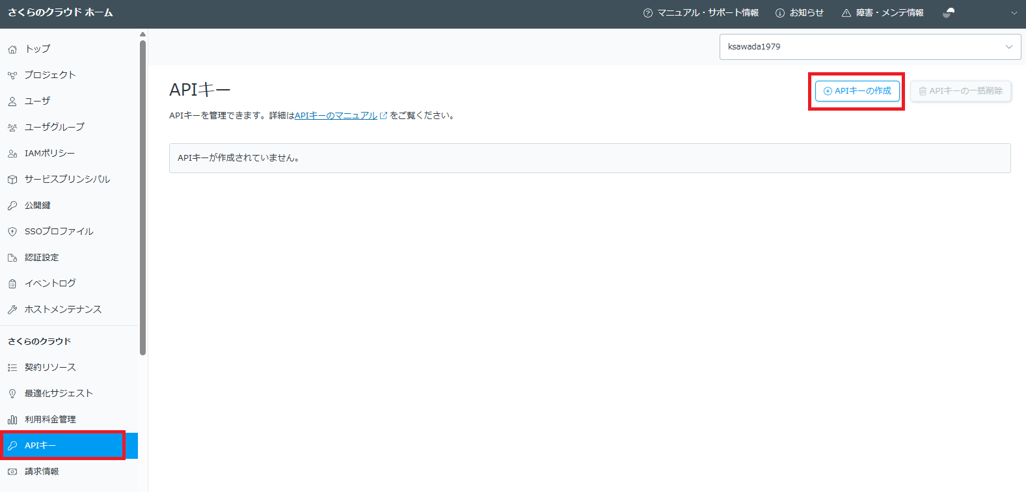
Task: Click the cube icon beside サービスプリンシパル
Action: [x=12, y=180]
